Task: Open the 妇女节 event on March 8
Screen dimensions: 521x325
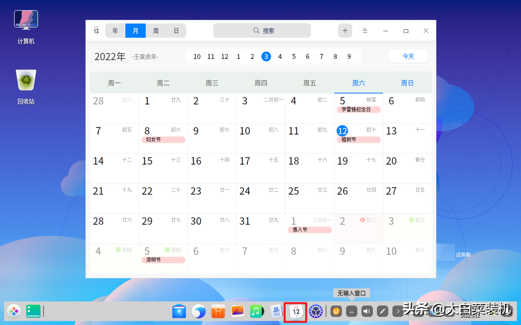Action: click(163, 140)
